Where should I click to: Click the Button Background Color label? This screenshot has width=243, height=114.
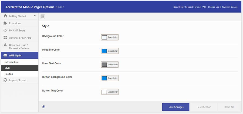(x=57, y=77)
